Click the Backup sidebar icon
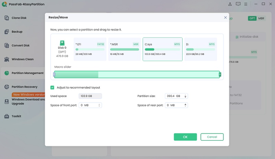Image resolution: width=275 pixels, height=159 pixels. 7,32
